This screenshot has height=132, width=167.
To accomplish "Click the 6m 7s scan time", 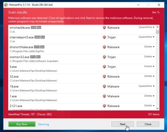I will [x=156, y=12].
